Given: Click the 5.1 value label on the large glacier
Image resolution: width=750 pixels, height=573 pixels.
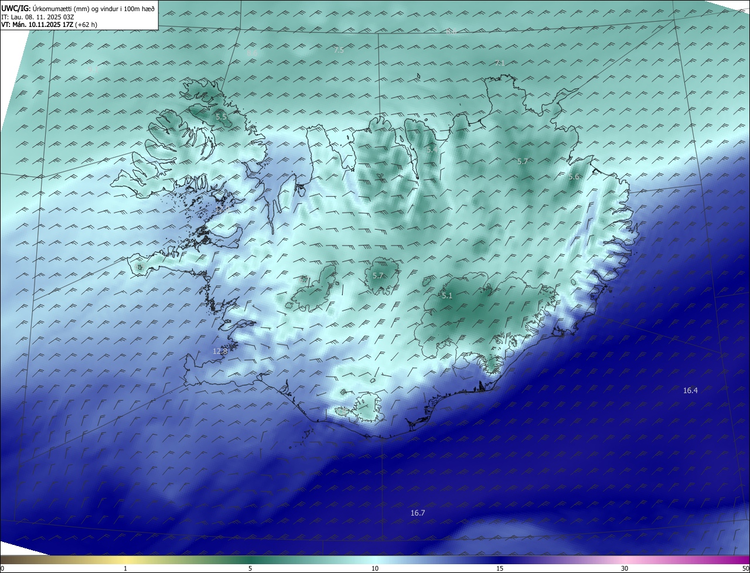Looking at the screenshot, I should point(447,296).
